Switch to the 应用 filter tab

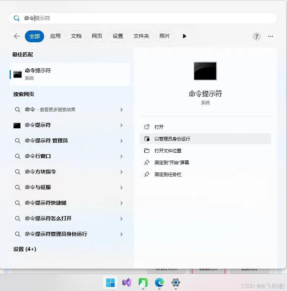coord(55,36)
